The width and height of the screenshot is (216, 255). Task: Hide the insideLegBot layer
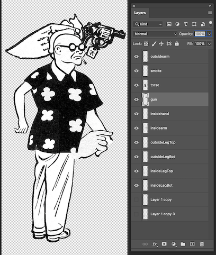(x=137, y=185)
